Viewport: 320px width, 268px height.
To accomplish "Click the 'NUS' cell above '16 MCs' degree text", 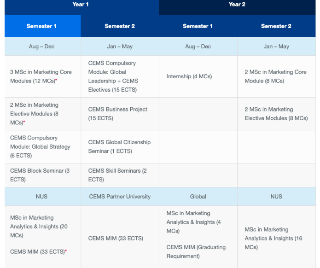I will click(x=276, y=196).
